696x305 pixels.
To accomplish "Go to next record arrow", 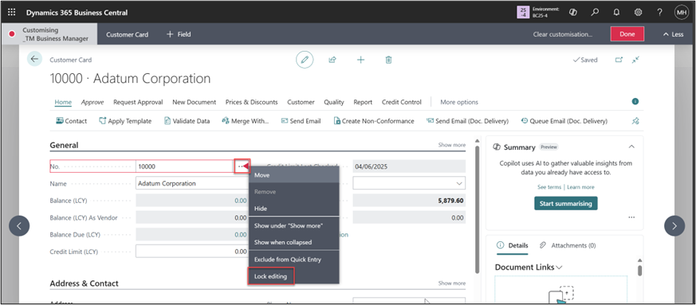I will pos(674,226).
